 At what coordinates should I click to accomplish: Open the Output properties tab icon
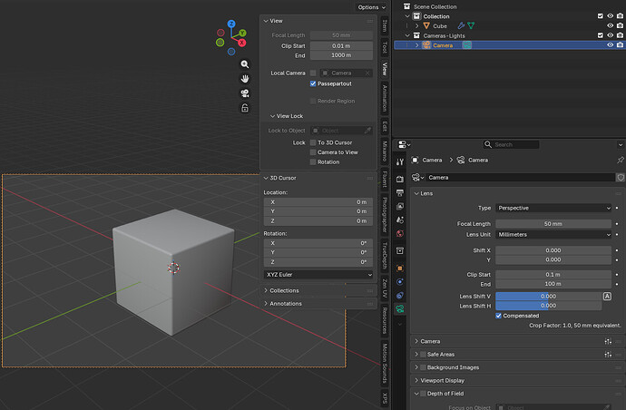pyautogui.click(x=400, y=193)
